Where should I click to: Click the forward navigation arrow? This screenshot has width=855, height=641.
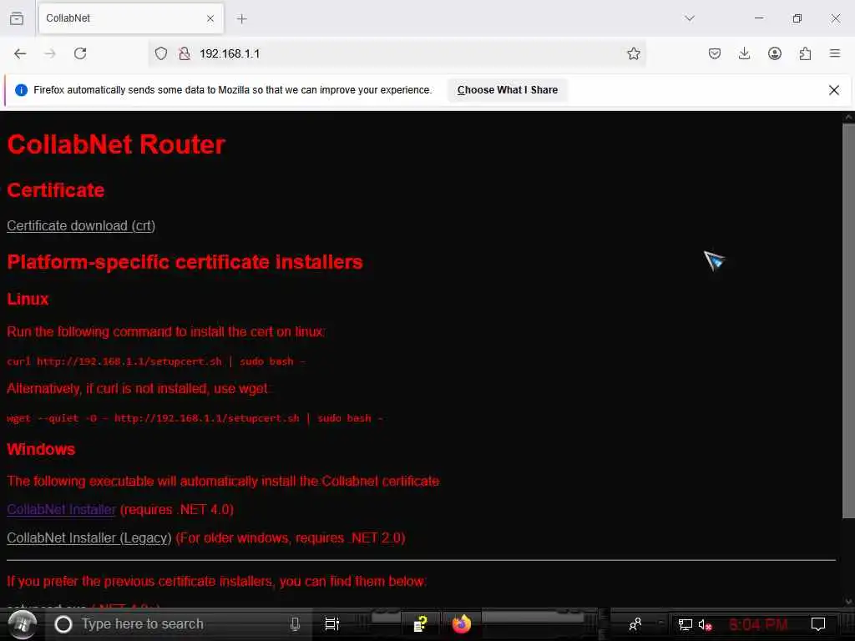point(50,53)
